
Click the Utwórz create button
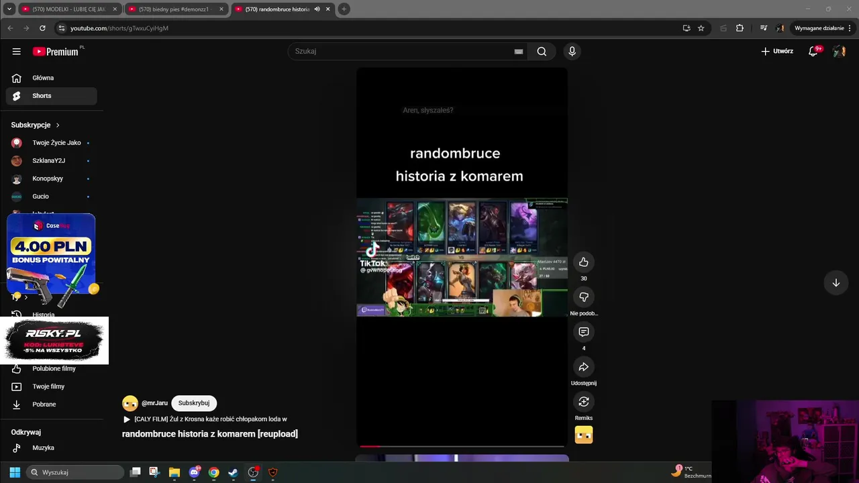[777, 51]
